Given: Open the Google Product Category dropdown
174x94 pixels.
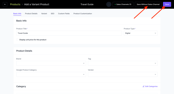Looking at the screenshot, I should (x=51, y=74).
